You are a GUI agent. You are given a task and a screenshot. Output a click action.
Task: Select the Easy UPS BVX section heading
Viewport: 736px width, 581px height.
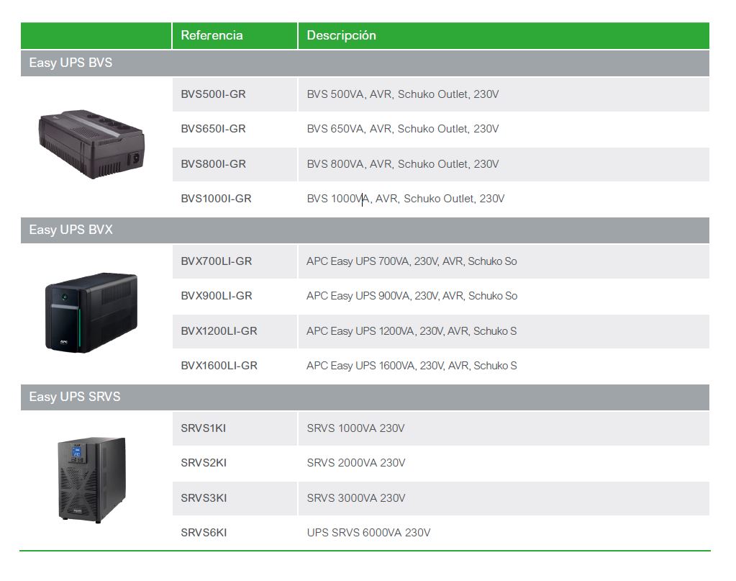pos(71,230)
